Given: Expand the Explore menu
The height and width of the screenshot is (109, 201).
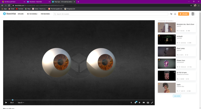Looking at the screenshot, I should [x=21, y=14].
